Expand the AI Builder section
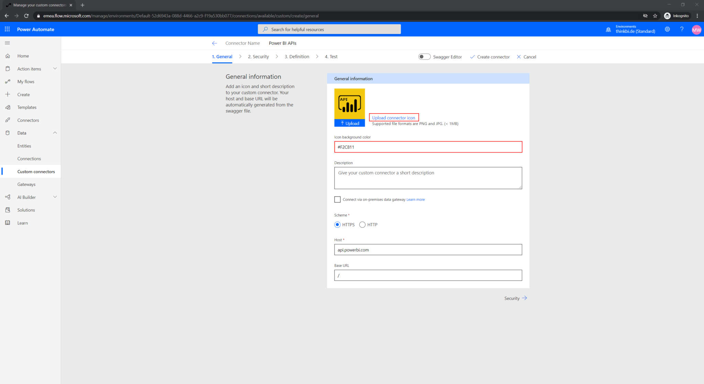This screenshot has width=704, height=384. pyautogui.click(x=55, y=197)
